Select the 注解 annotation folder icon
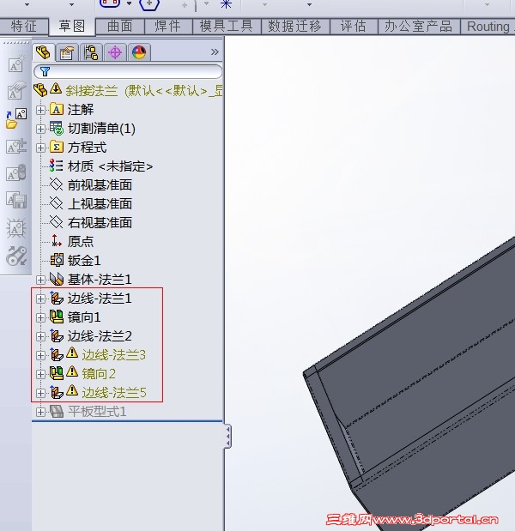This screenshot has width=515, height=531. 57,110
